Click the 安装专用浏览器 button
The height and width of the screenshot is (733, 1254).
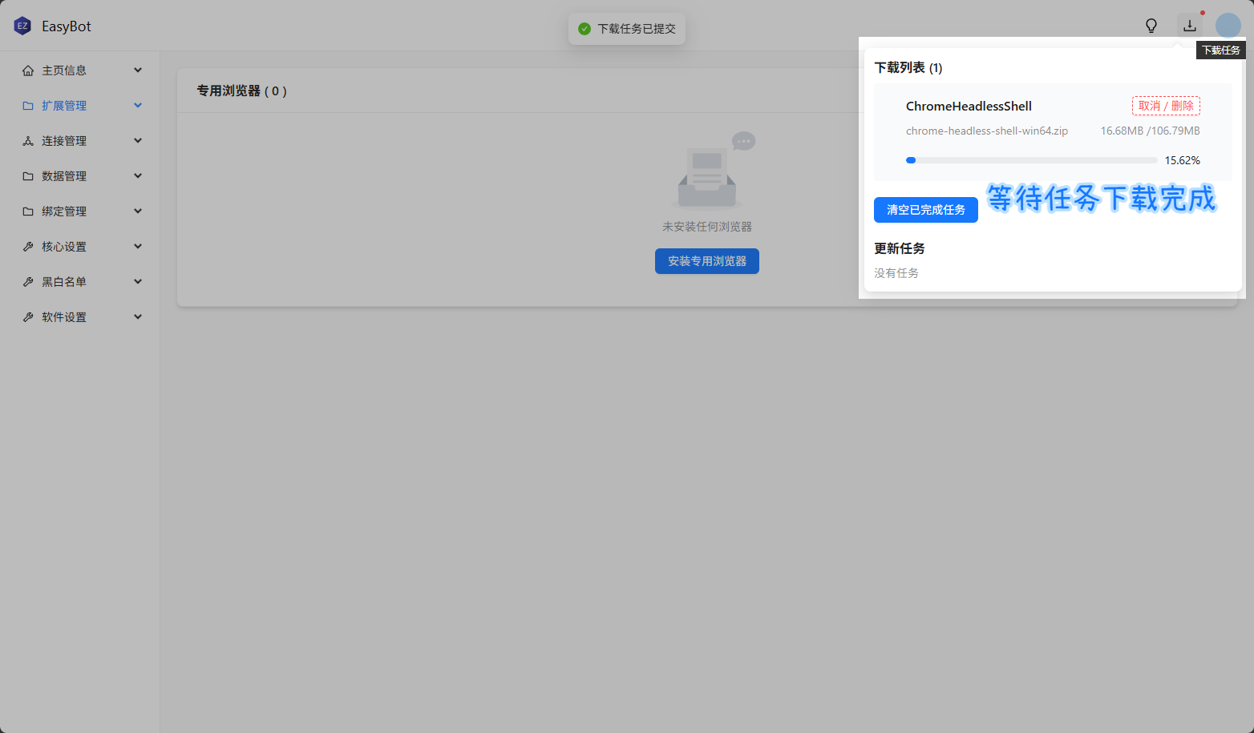pyautogui.click(x=706, y=261)
